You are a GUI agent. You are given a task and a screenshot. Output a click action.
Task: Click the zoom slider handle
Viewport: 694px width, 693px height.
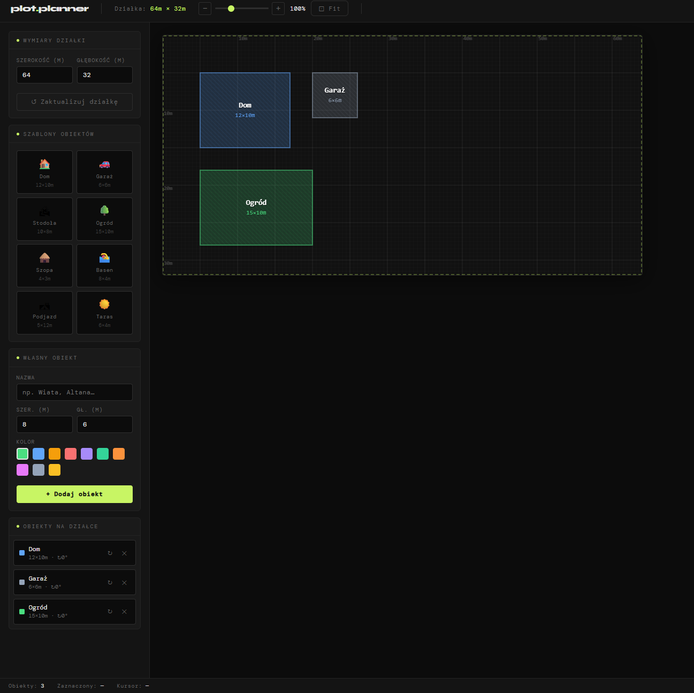231,9
